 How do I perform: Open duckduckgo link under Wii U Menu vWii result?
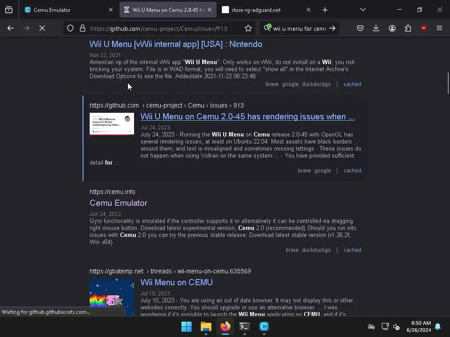pos(316,84)
